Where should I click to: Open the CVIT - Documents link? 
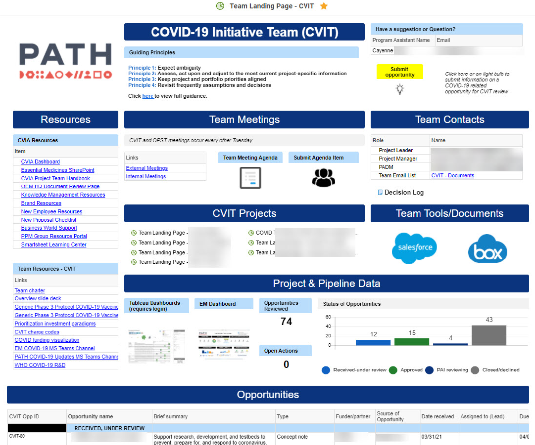452,175
